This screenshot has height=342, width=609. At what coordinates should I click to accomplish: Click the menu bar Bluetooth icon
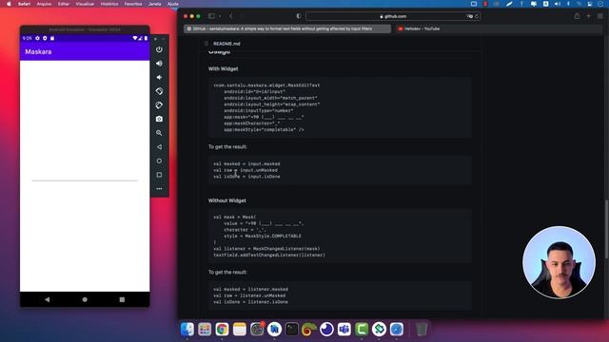click(x=568, y=4)
